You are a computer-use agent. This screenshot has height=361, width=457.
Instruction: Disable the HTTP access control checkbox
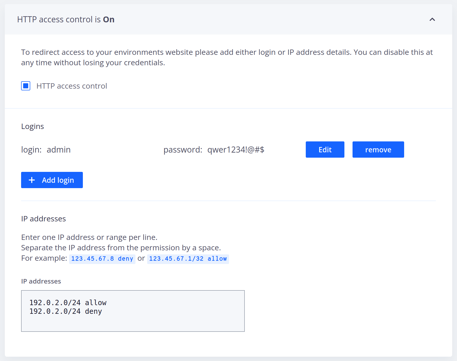tap(26, 86)
